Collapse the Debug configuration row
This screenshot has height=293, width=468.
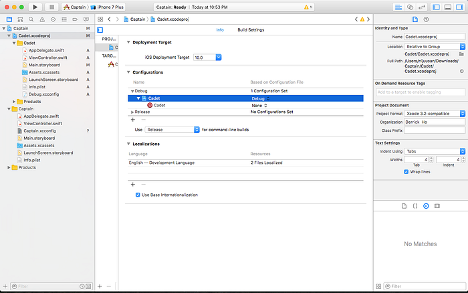(x=132, y=92)
